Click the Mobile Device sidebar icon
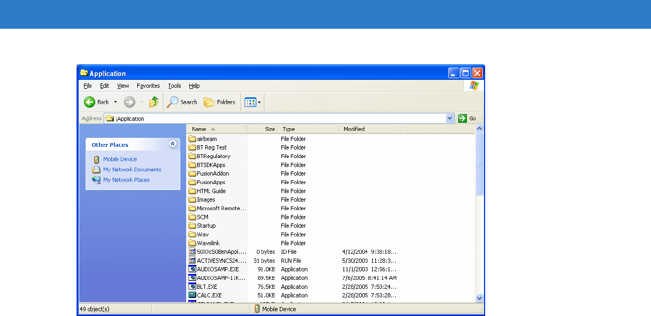This screenshot has width=651, height=316. 96,159
